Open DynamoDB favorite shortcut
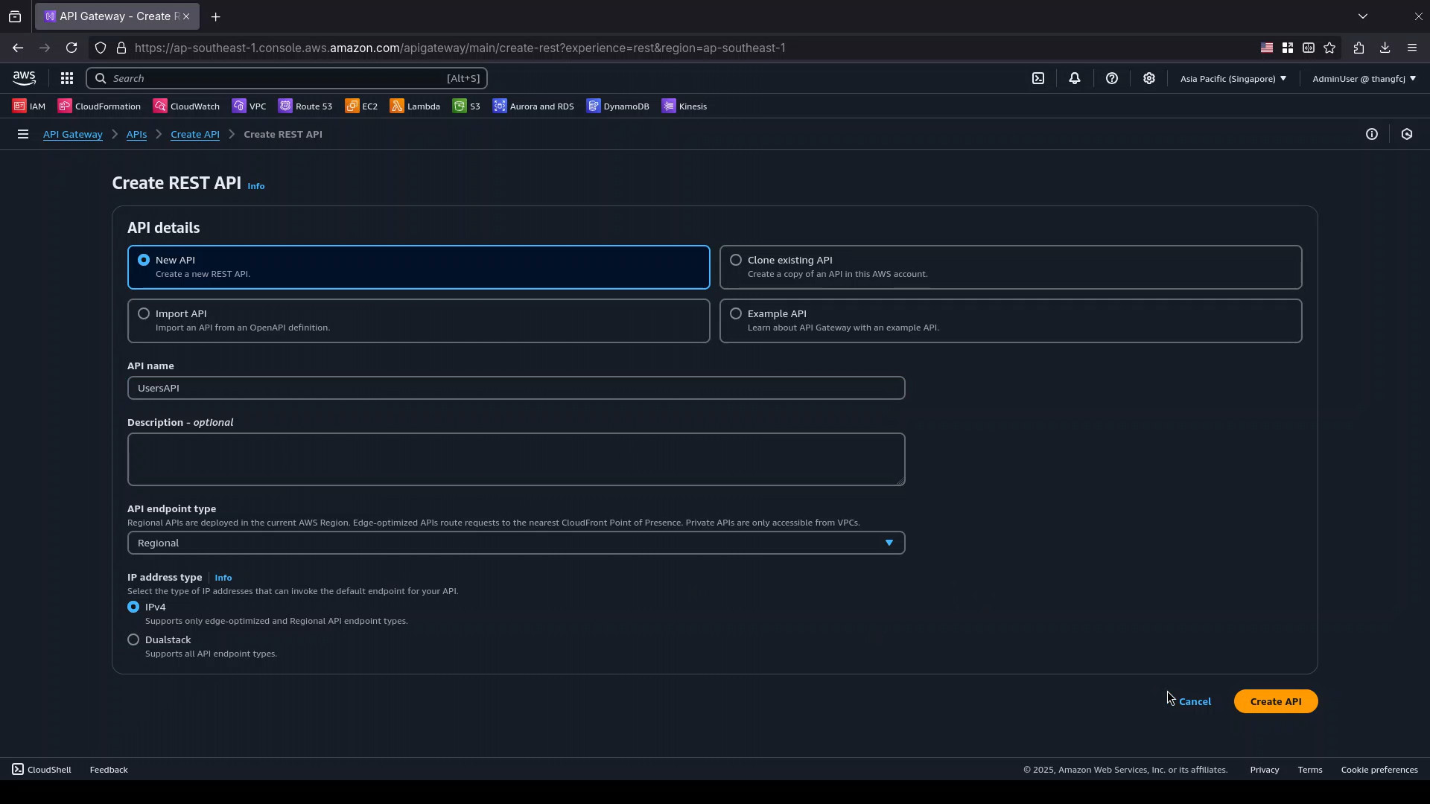 point(618,106)
